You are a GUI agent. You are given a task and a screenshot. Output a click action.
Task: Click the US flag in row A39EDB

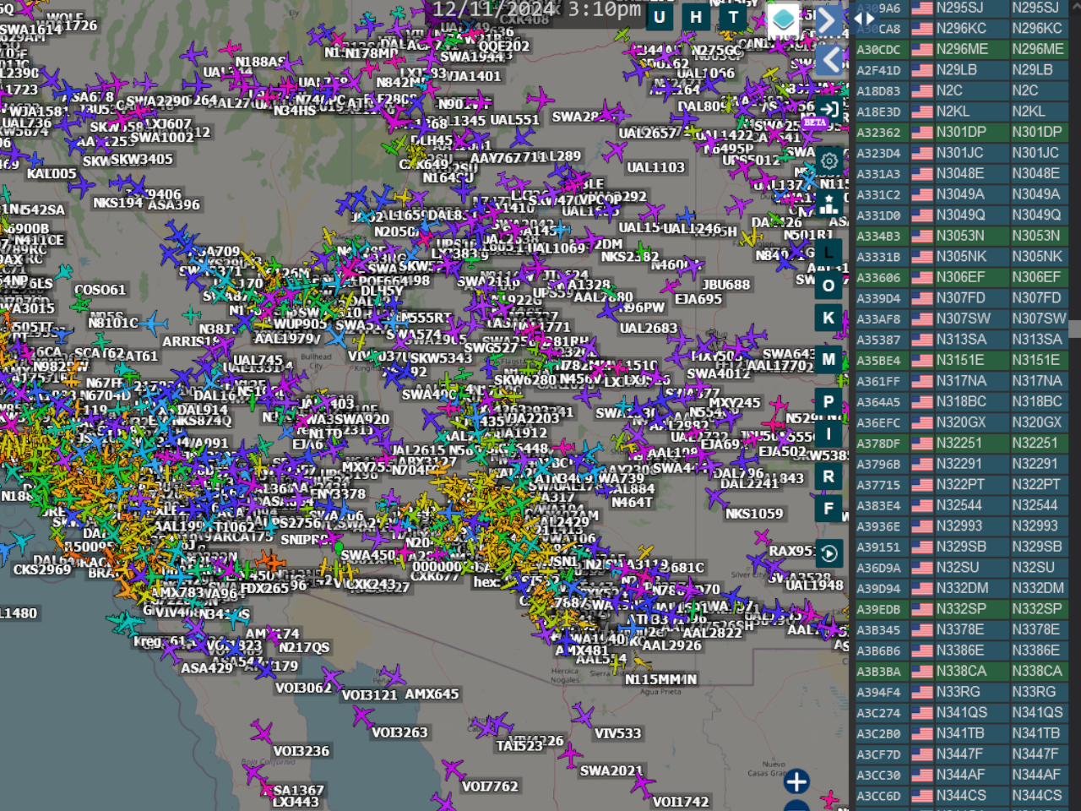[x=921, y=609]
